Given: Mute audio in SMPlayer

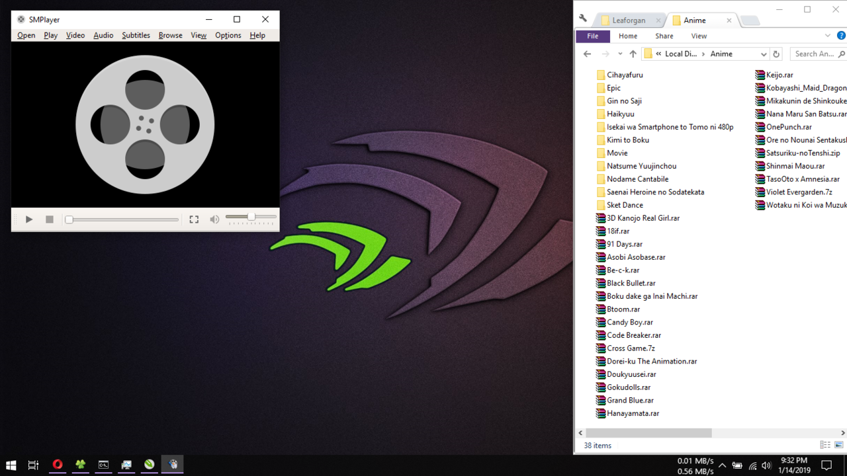Looking at the screenshot, I should point(214,219).
